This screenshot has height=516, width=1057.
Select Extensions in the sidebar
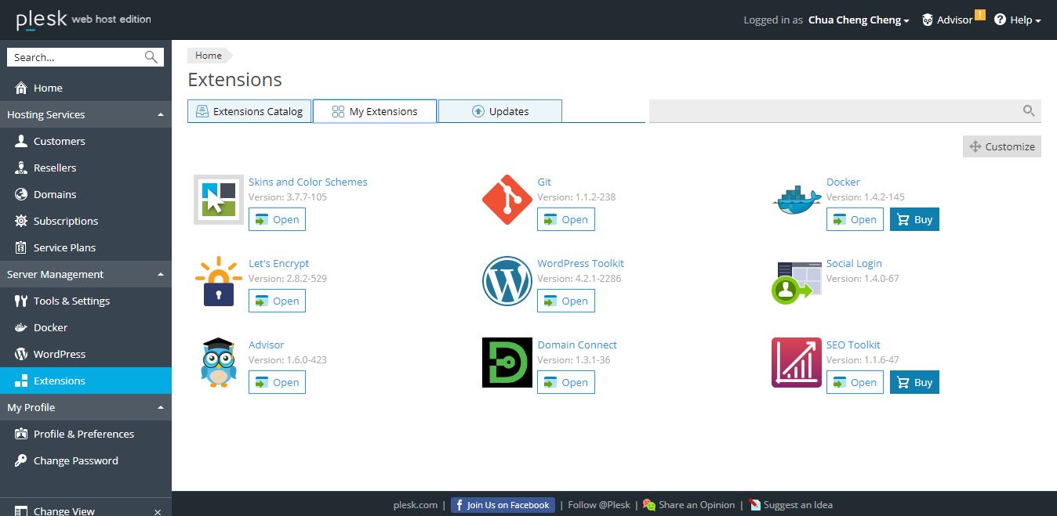coord(85,381)
